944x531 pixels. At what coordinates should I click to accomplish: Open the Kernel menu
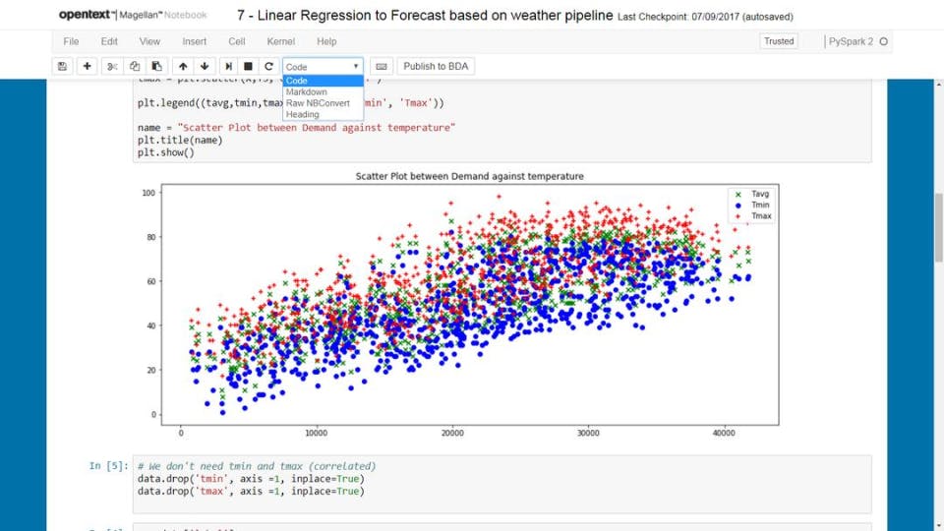tap(280, 41)
